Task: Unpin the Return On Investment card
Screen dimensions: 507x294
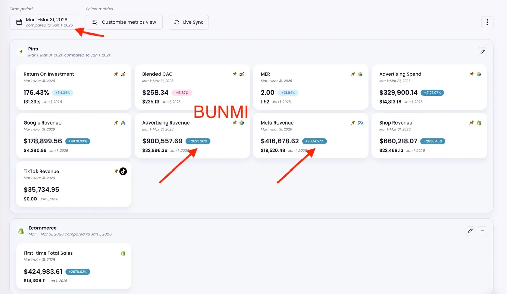Action: [116, 74]
